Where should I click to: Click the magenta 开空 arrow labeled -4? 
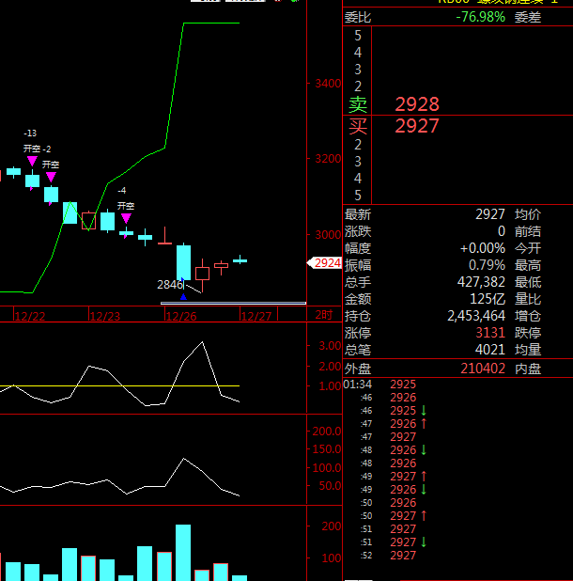click(126, 218)
